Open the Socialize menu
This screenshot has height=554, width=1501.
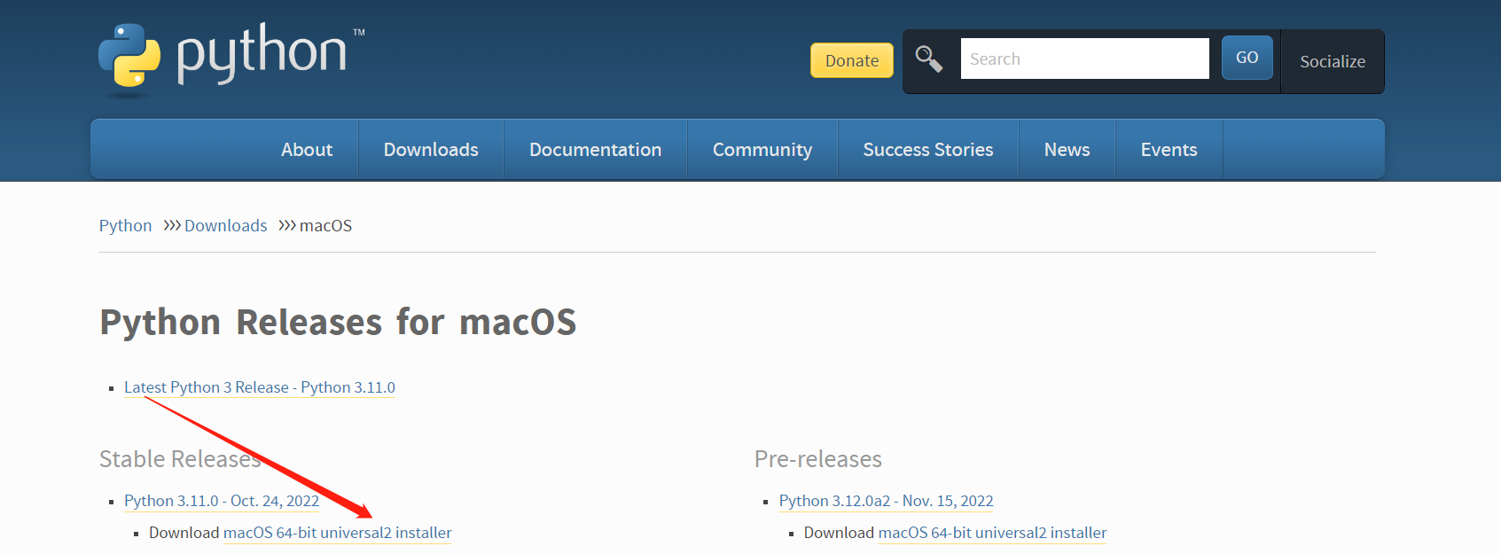(1333, 61)
